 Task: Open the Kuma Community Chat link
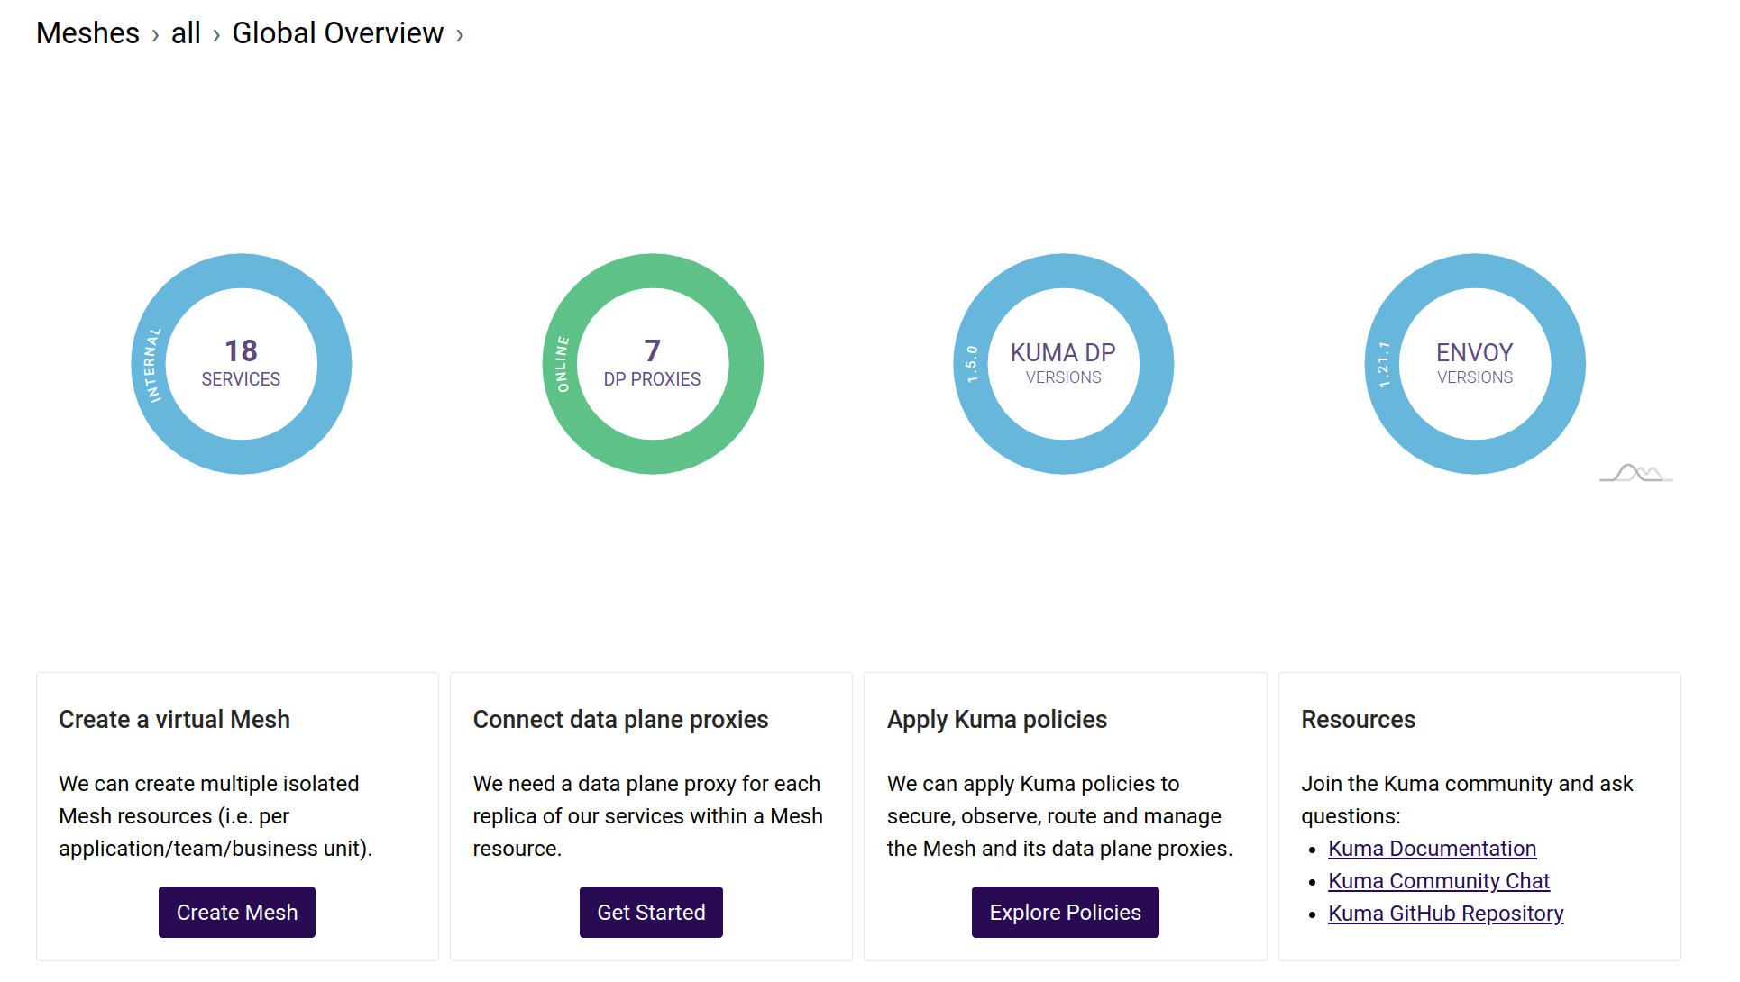[1439, 881]
